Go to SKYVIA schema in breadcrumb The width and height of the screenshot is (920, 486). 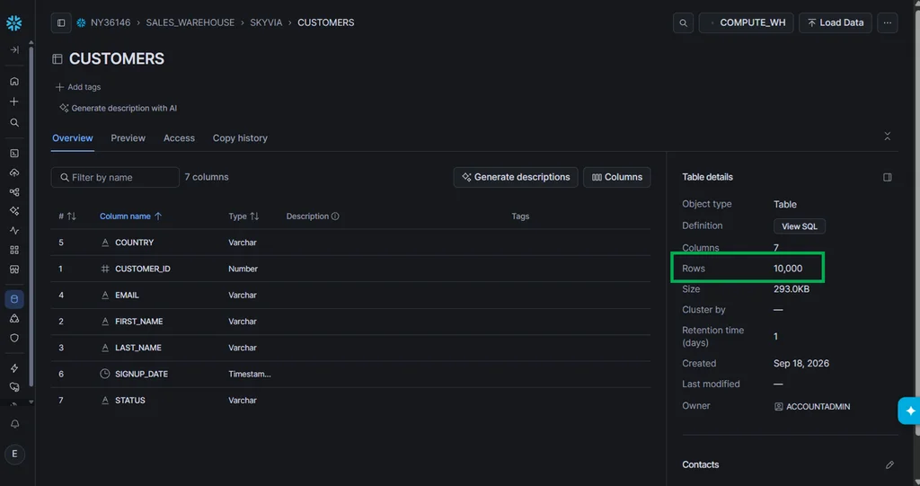(x=266, y=22)
